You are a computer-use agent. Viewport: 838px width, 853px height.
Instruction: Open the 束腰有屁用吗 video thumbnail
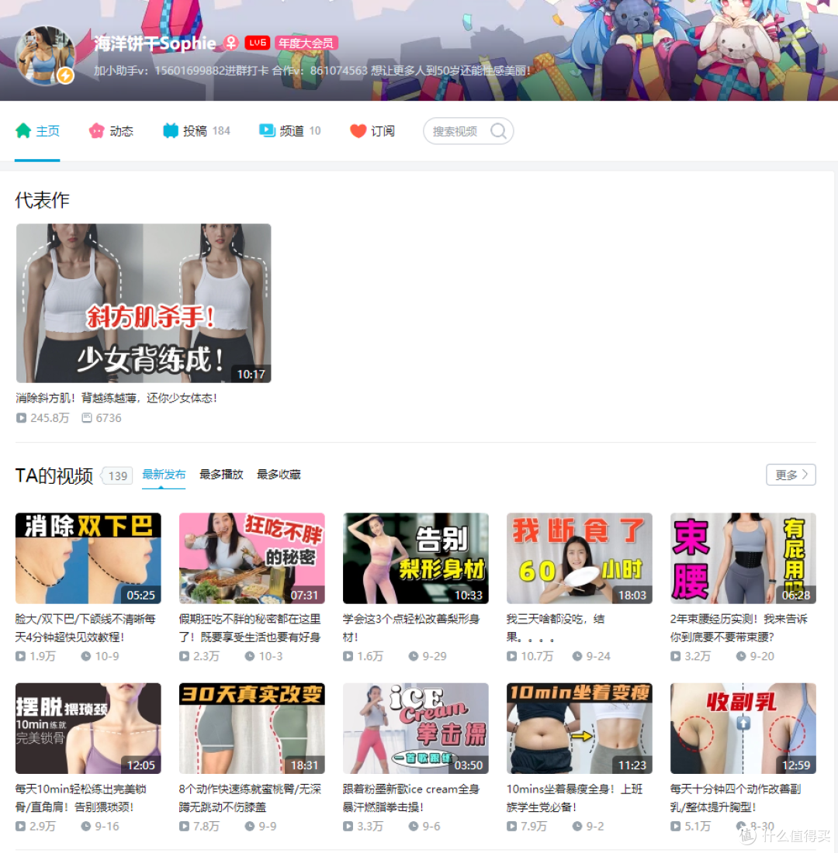pos(743,558)
